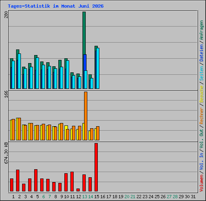Click the tallest red Volumen bar on day 15
Screen dimensions: 206x201
coord(96,167)
